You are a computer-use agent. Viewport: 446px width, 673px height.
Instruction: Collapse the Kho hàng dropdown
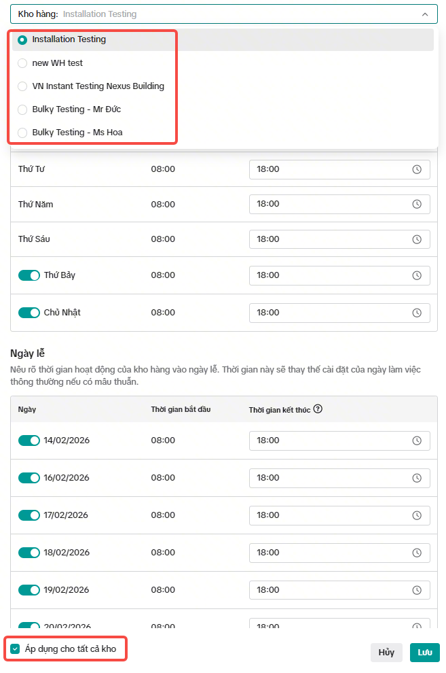tap(425, 14)
